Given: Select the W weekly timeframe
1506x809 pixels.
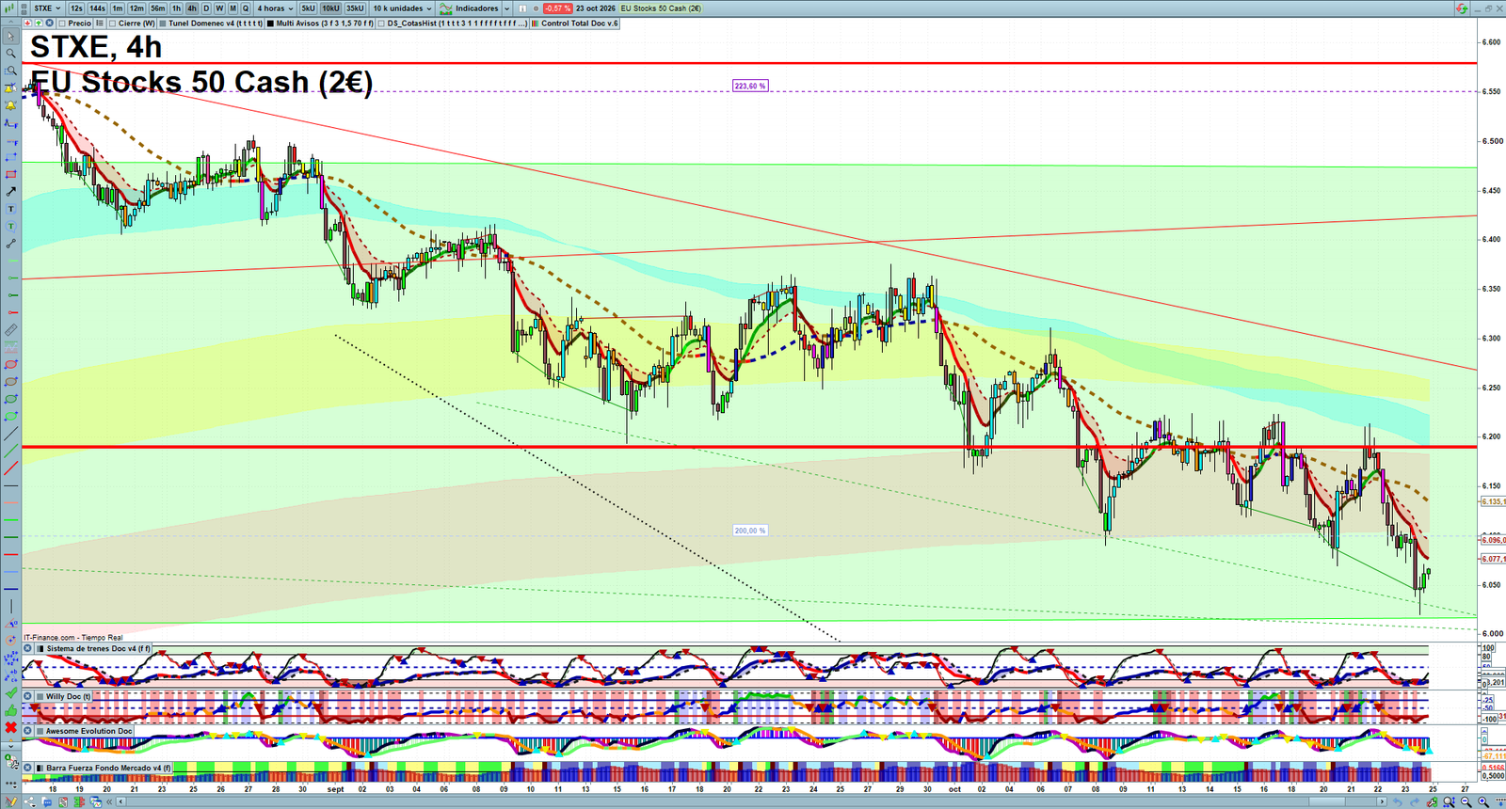Looking at the screenshot, I should coord(219,8).
